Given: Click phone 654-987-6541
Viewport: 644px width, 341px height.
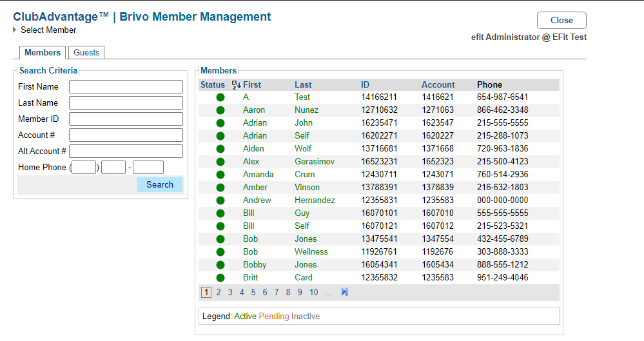Looking at the screenshot, I should [503, 97].
